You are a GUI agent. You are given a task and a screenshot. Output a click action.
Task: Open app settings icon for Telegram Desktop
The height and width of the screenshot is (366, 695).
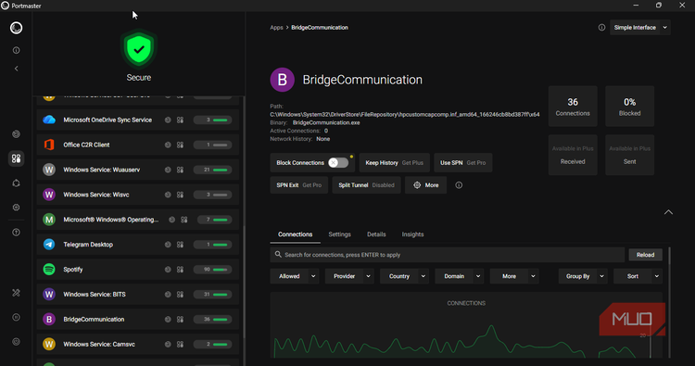click(180, 245)
